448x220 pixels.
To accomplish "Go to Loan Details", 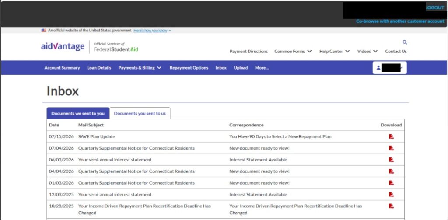I will [x=99, y=68].
